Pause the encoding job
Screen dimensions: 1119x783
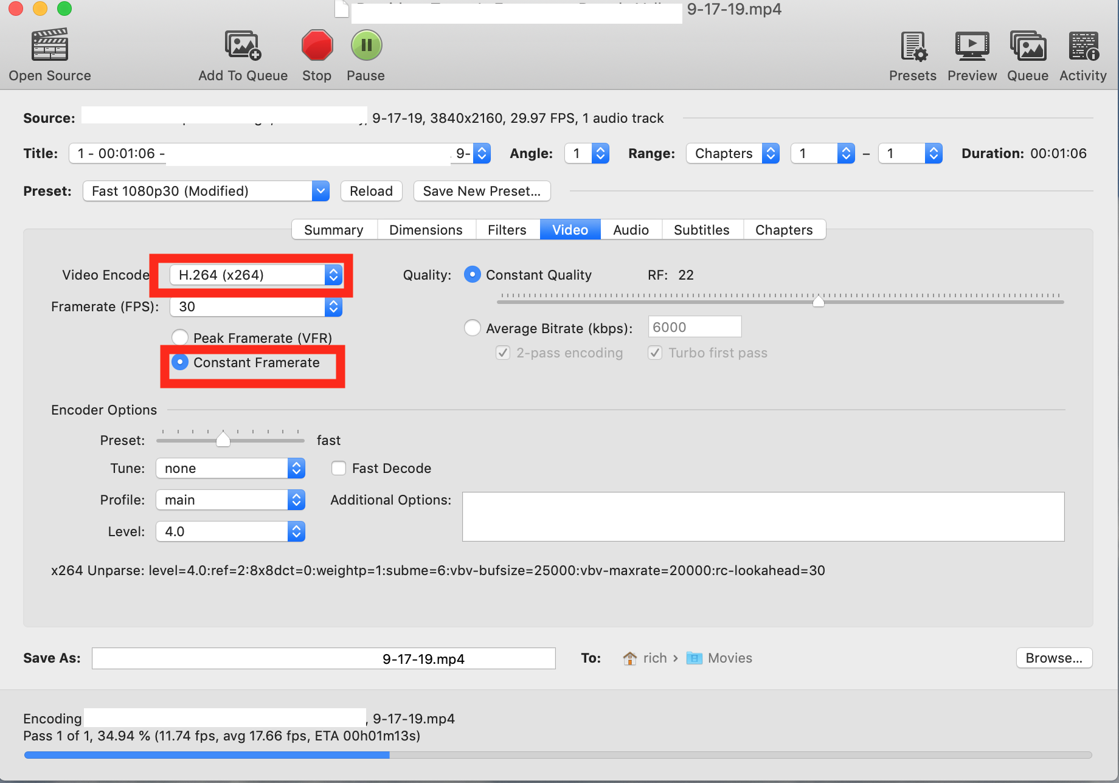click(x=366, y=45)
